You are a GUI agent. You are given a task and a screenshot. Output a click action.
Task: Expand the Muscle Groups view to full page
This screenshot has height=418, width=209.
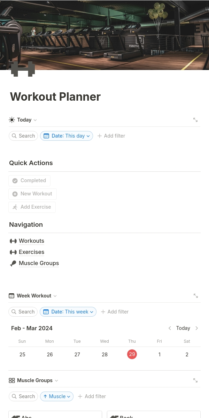click(195, 380)
